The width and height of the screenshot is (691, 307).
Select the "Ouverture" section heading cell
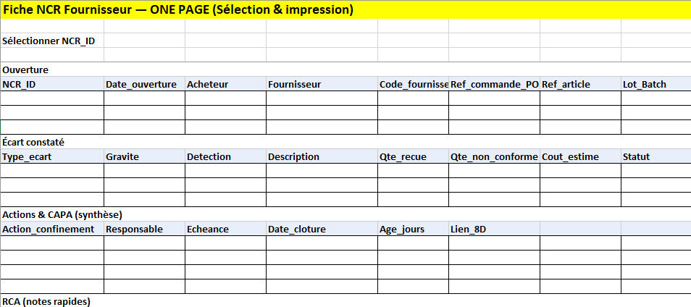point(26,70)
